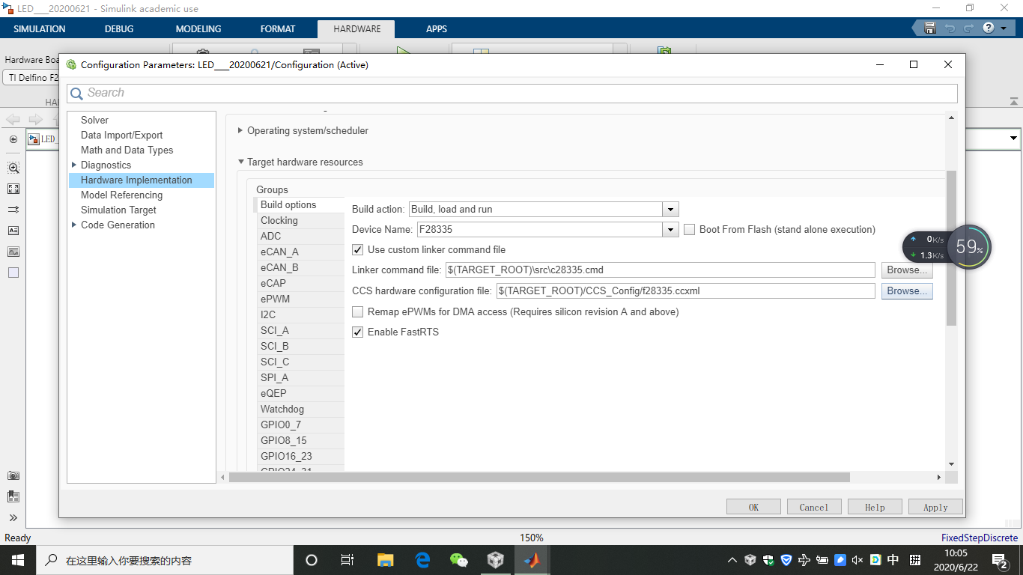Select the Area box palette icon
1023x575 pixels.
pyautogui.click(x=13, y=273)
